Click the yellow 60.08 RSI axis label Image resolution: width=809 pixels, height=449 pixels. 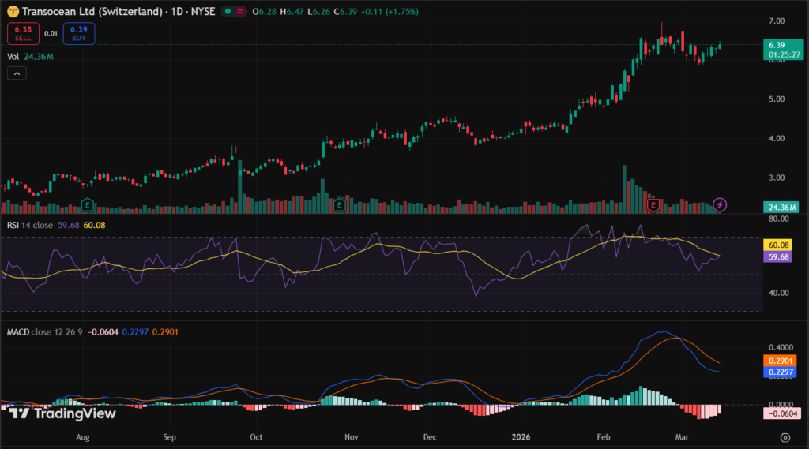(x=780, y=245)
